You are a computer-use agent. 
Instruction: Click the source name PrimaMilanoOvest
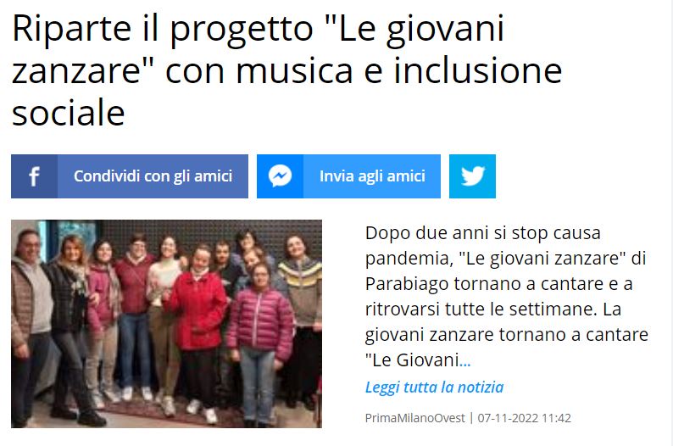coord(415,418)
